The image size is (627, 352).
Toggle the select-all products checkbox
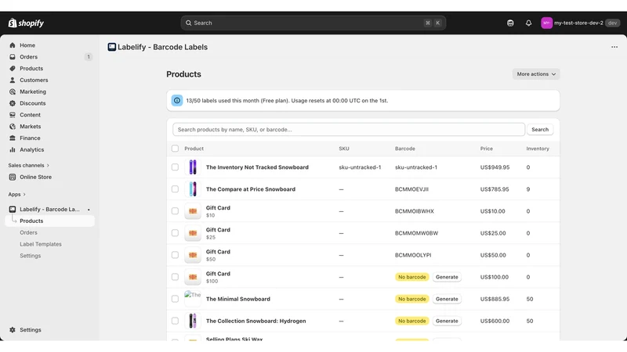pos(175,149)
